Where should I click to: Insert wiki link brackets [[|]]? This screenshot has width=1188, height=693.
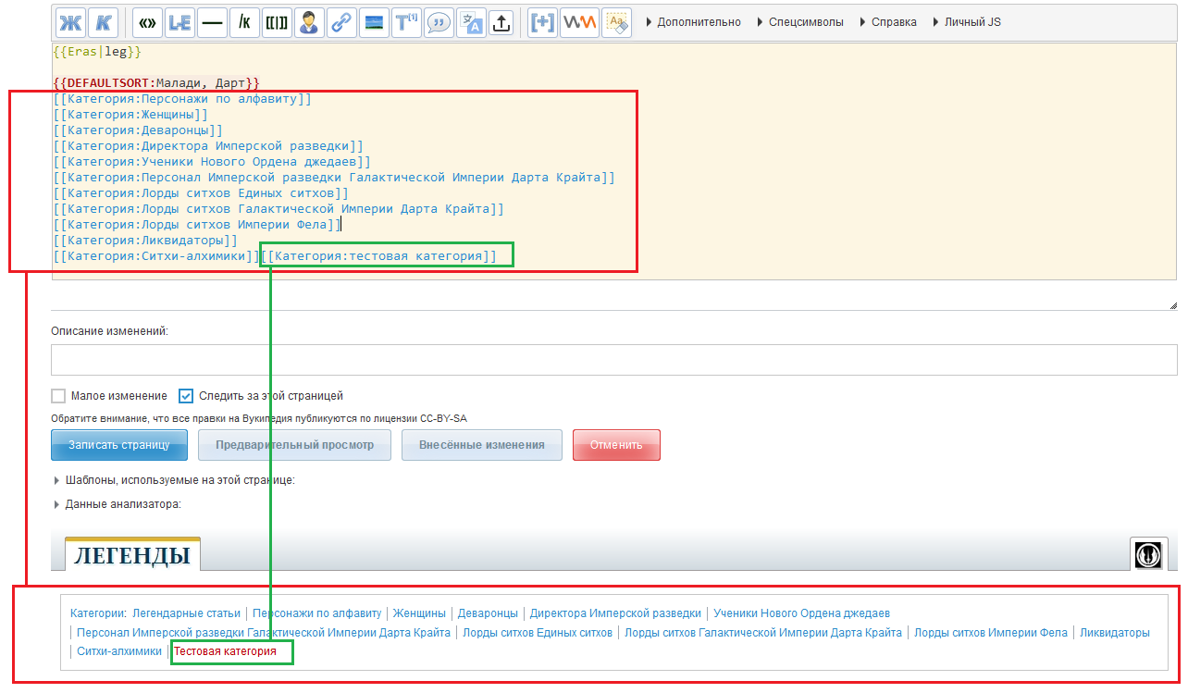coord(277,23)
